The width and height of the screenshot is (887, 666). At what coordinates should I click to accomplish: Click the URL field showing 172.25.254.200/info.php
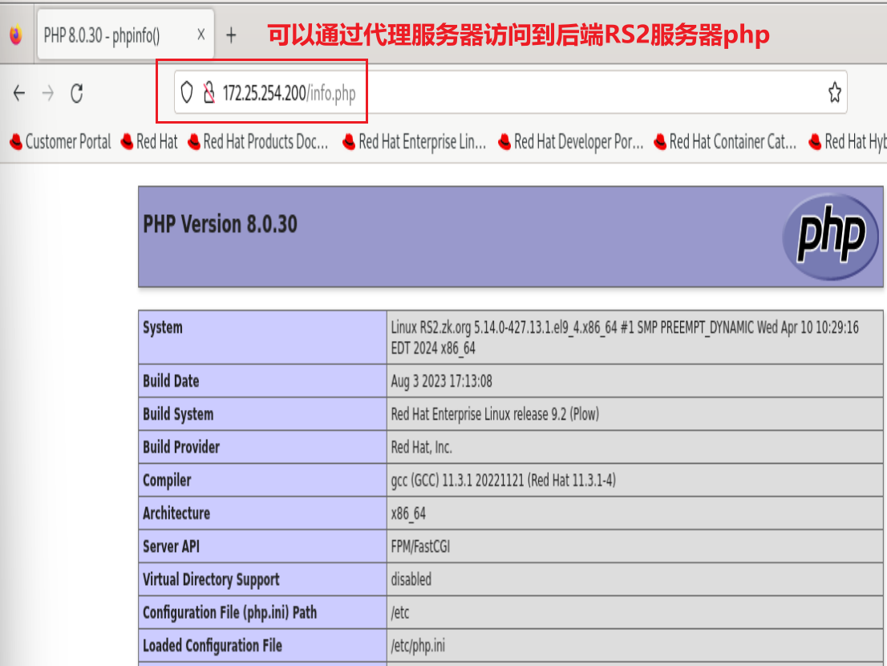510,92
